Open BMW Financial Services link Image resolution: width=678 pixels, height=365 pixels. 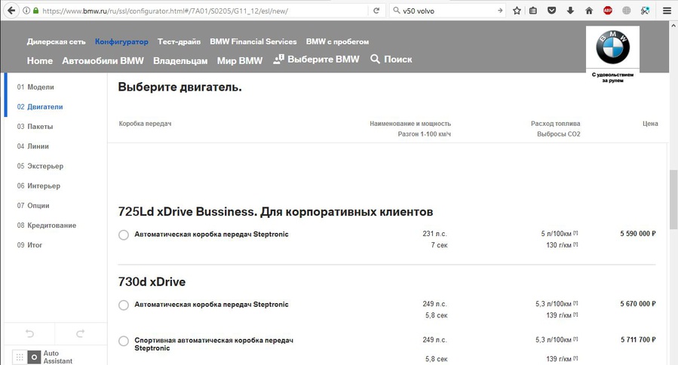point(253,41)
